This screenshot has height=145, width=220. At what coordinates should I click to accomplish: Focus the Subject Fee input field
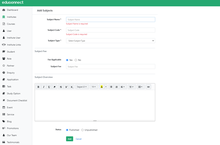tap(111, 67)
